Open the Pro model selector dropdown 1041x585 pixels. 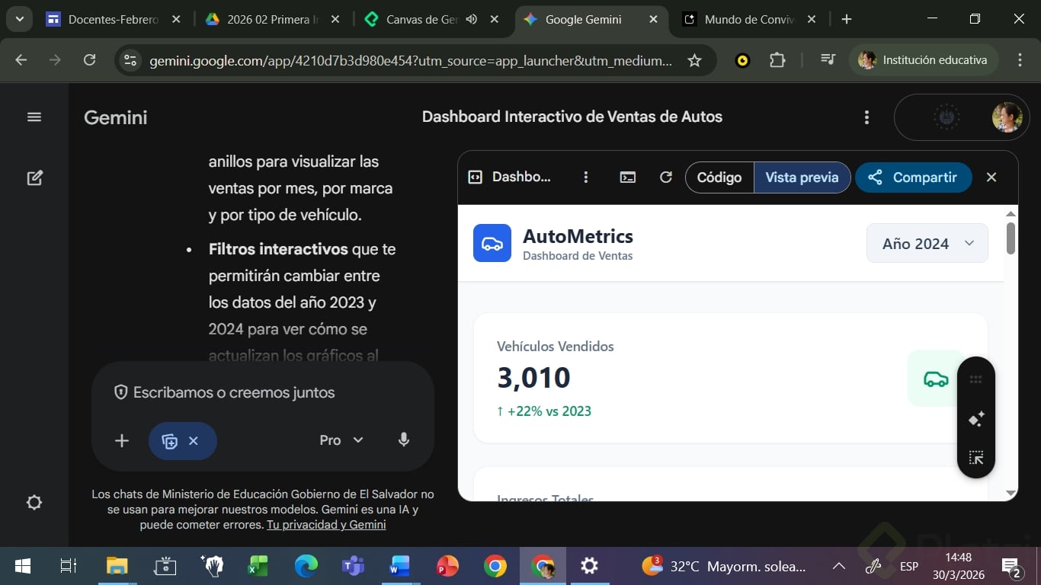coord(341,440)
